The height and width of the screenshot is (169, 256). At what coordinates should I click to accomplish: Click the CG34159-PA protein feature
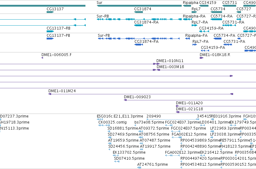(205, 51)
